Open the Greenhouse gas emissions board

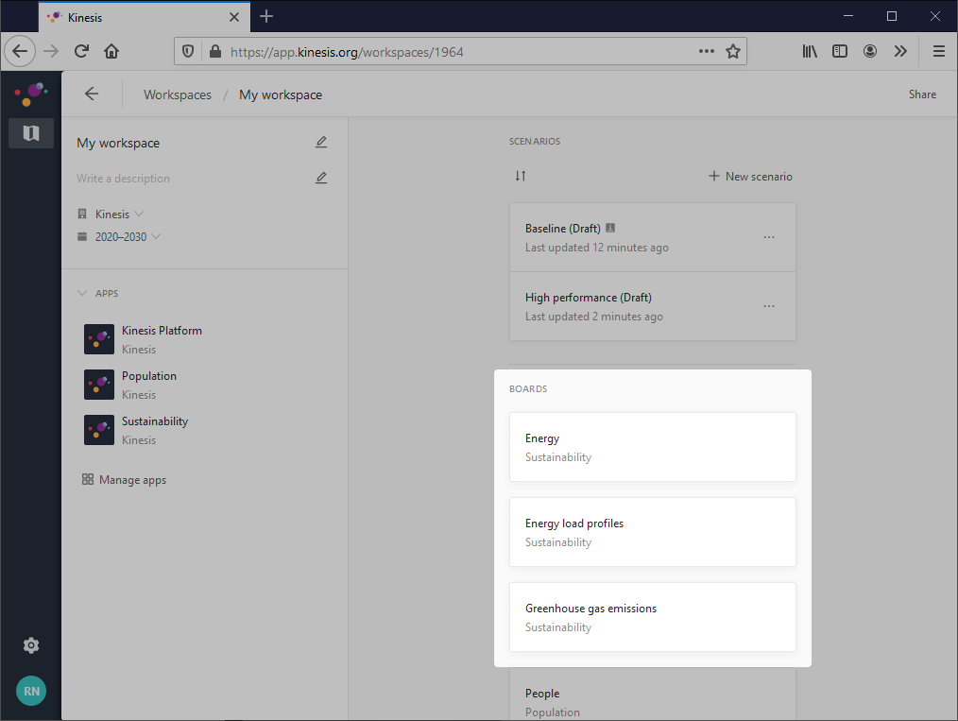coord(653,616)
